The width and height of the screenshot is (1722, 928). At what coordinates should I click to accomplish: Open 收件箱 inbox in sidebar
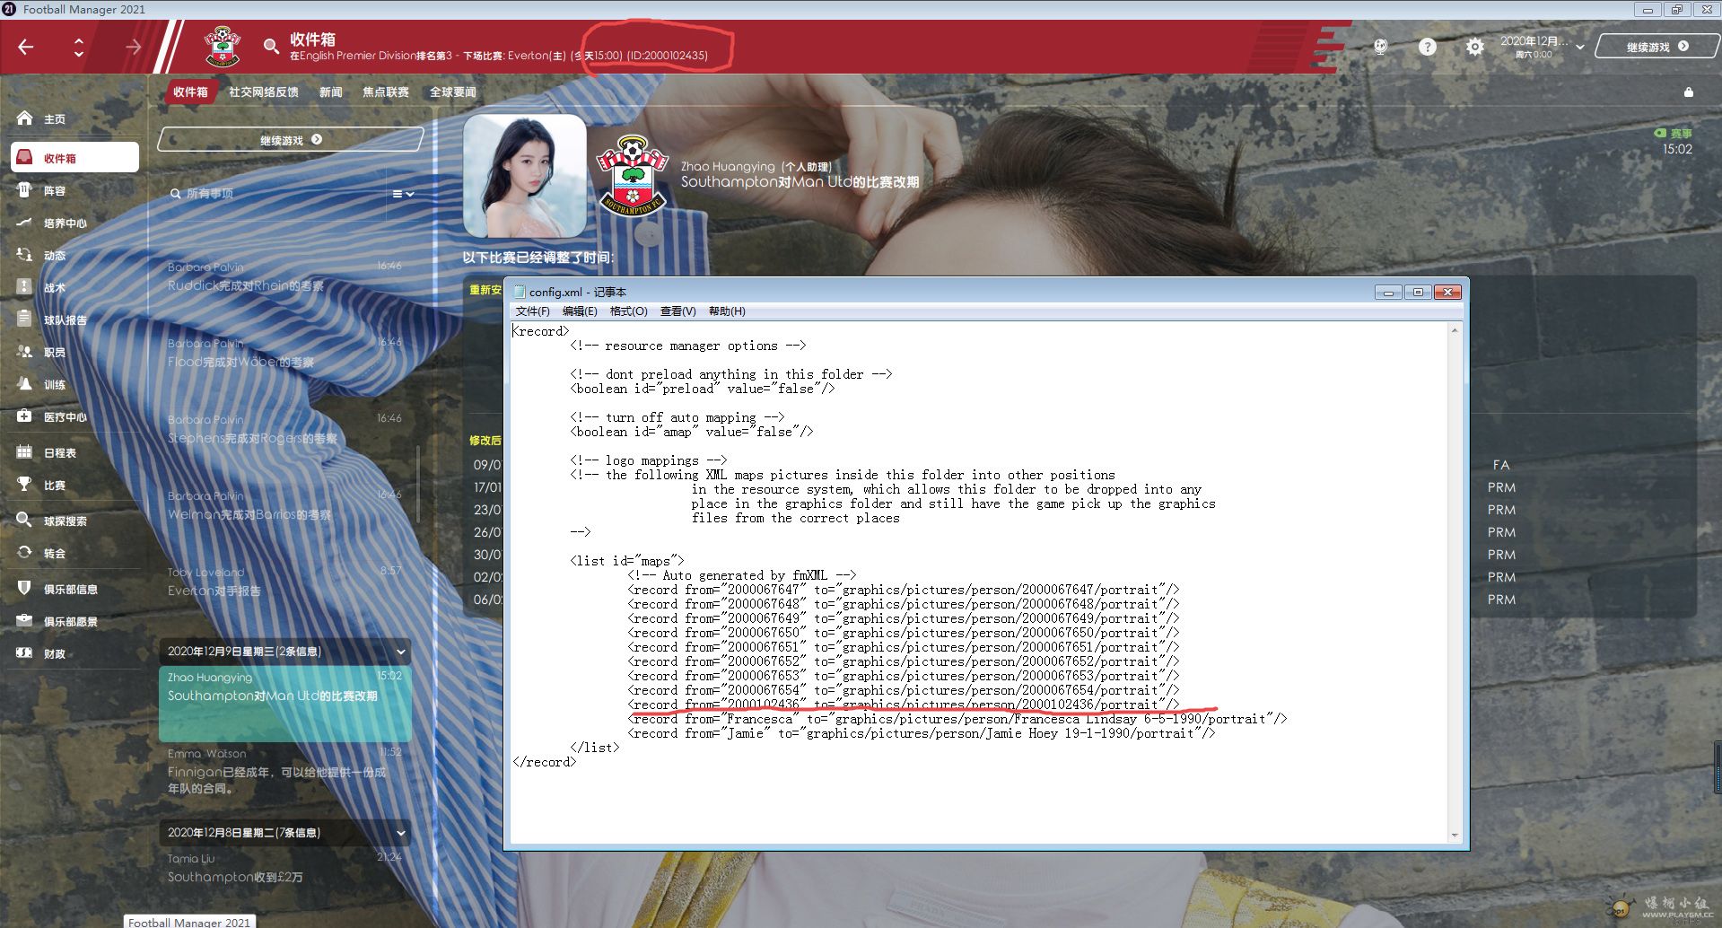[x=74, y=157]
